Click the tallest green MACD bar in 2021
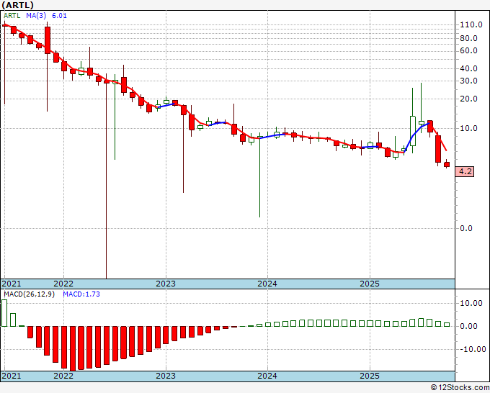490x393 pixels. pos(4,313)
